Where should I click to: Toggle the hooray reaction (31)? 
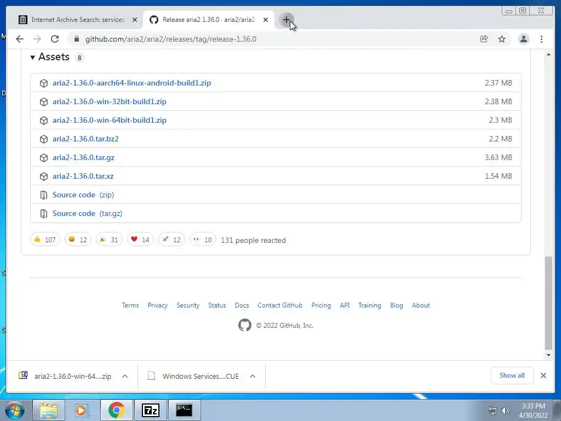coord(109,240)
